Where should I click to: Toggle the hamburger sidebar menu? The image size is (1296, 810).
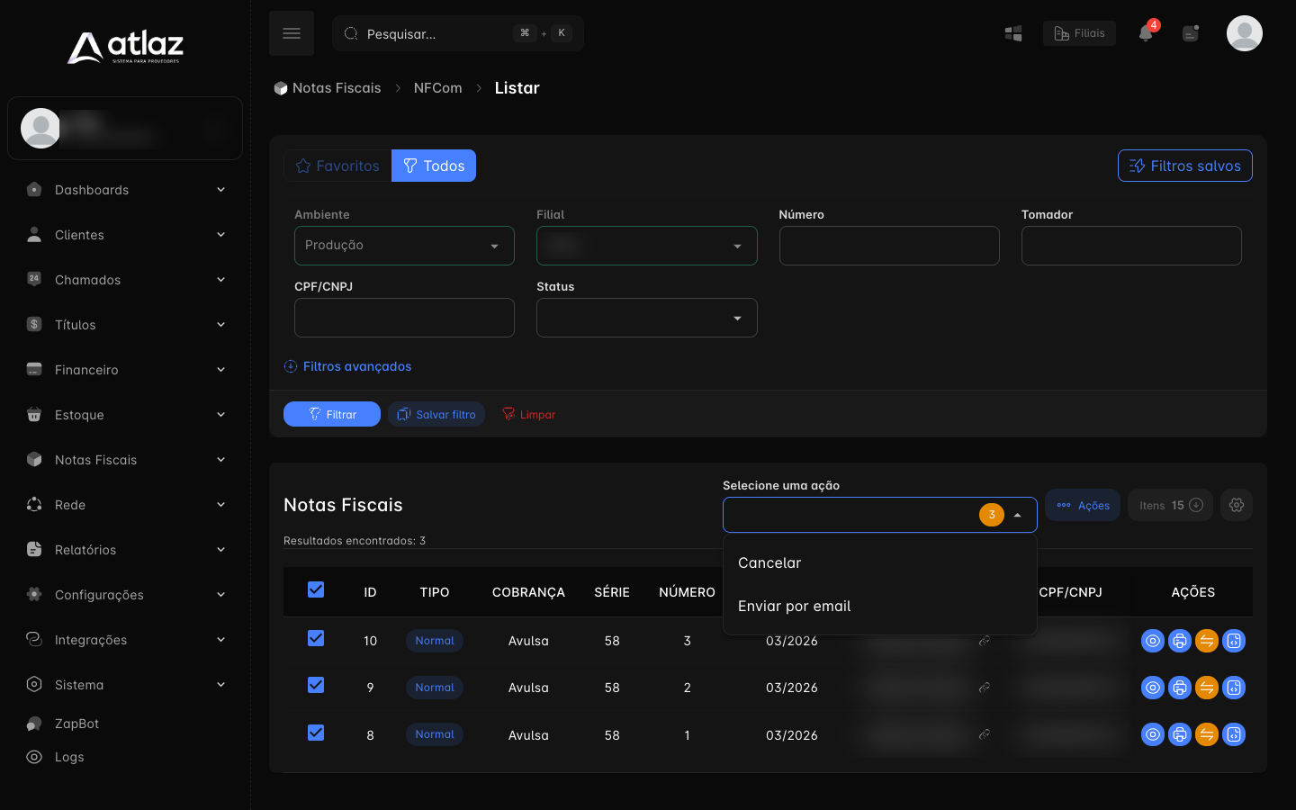[292, 33]
